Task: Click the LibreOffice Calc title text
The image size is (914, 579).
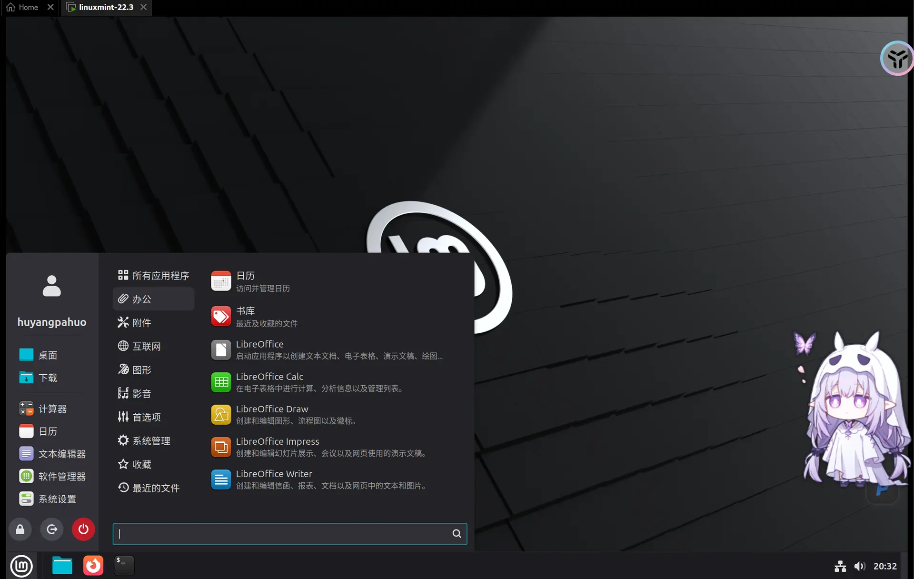Action: pyautogui.click(x=269, y=377)
